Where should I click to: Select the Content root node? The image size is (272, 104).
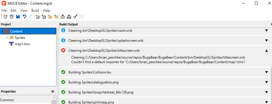coord(28,31)
